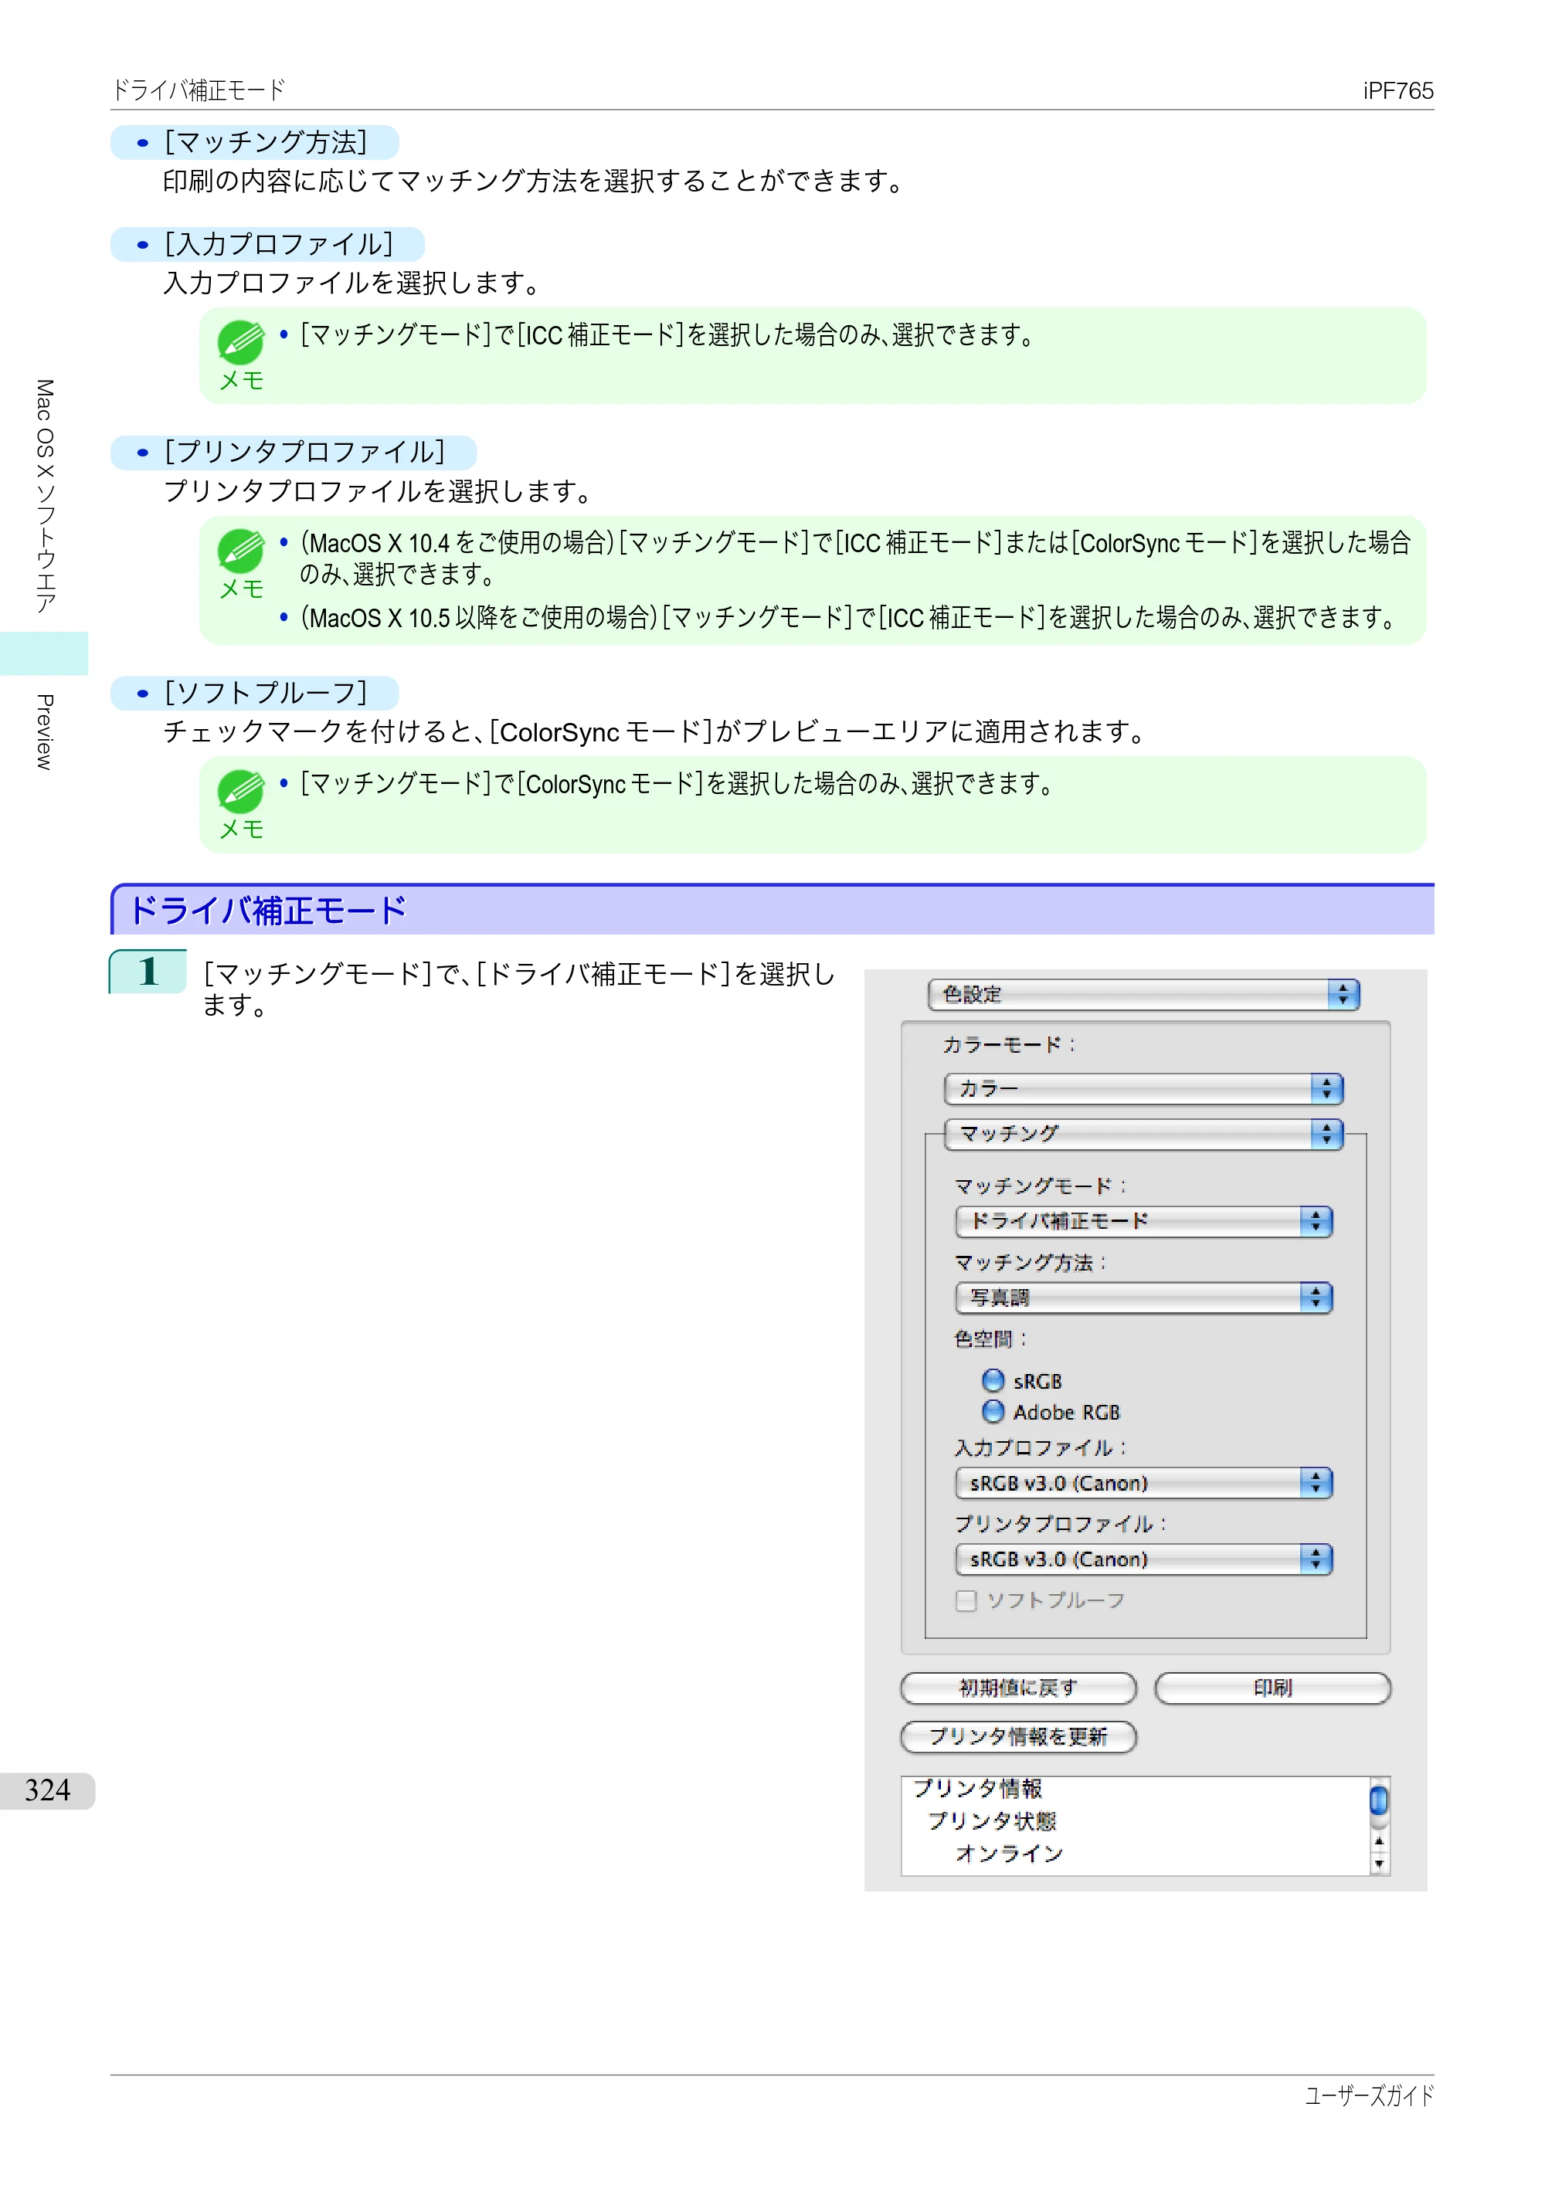Click the ユーザーズガイド footer text
Viewport: 1545px width, 2185px height.
tap(1369, 2095)
